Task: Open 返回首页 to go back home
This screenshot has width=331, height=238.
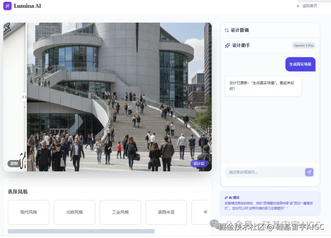Action: 310,6
